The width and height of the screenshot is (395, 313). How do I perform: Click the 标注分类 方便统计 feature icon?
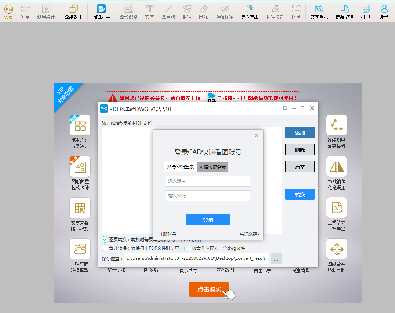[80, 125]
